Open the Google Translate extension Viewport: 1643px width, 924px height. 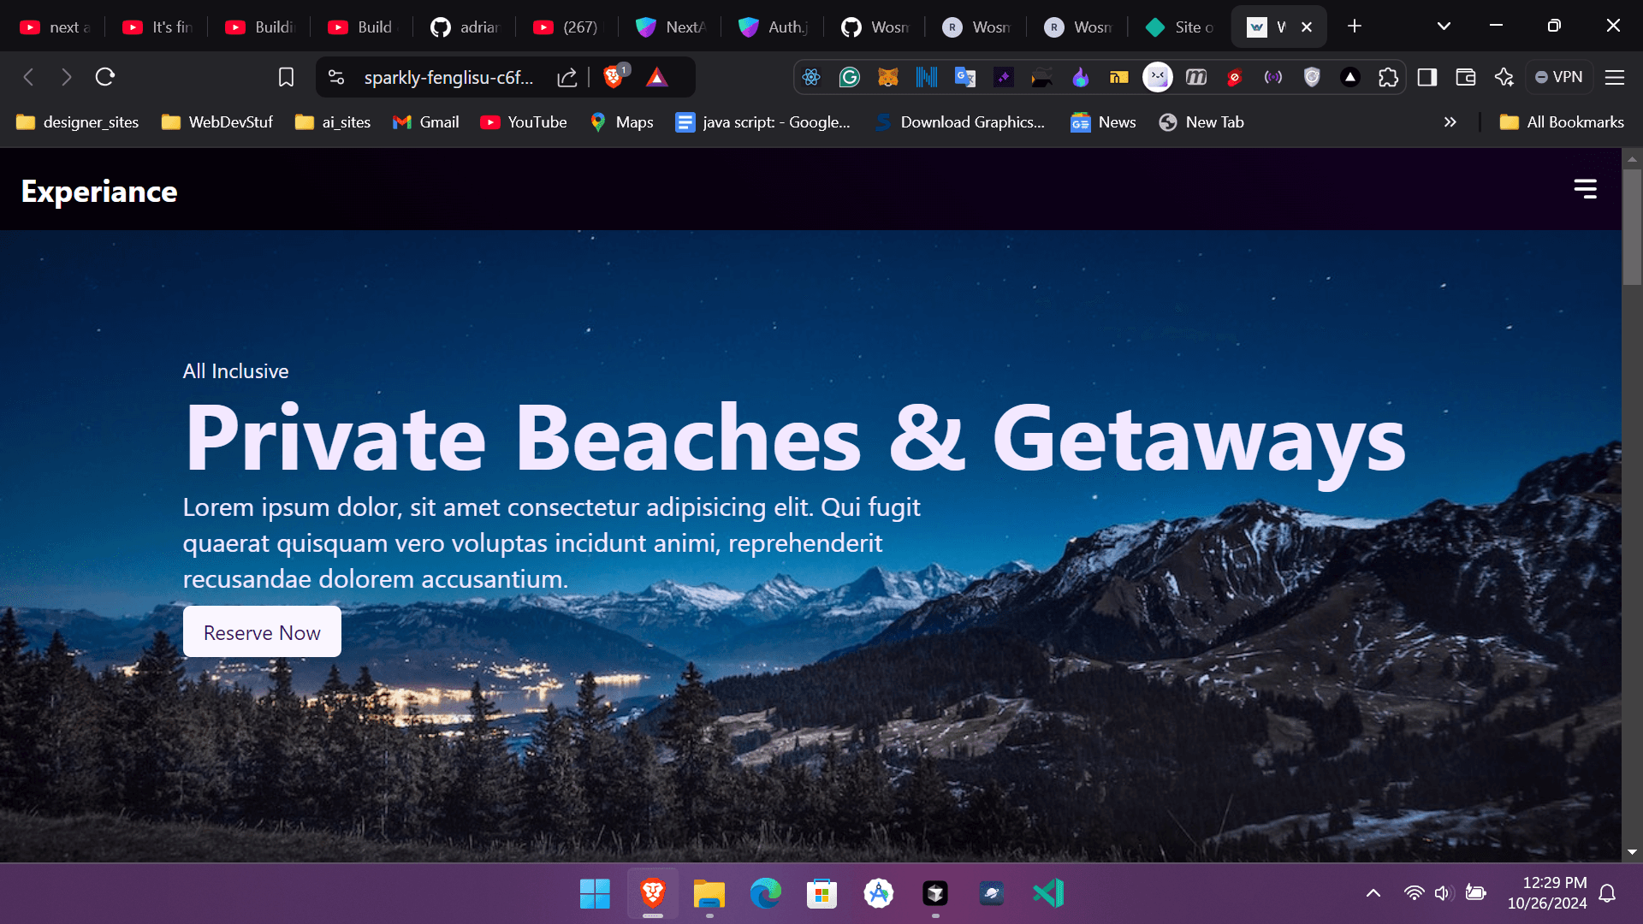click(x=964, y=77)
